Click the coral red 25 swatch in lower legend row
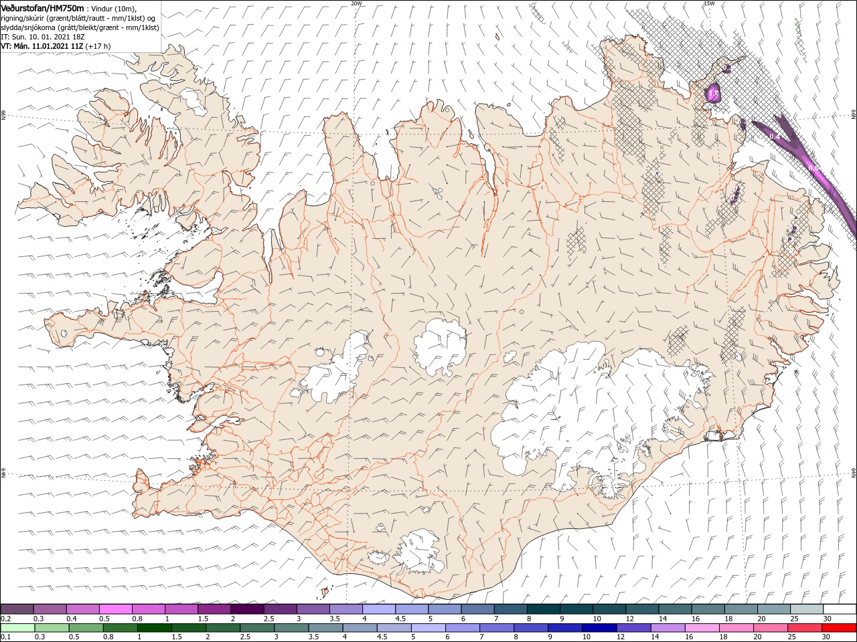857x642 pixels. [804, 628]
